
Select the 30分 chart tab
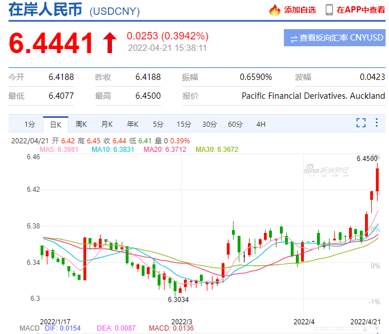(210, 124)
